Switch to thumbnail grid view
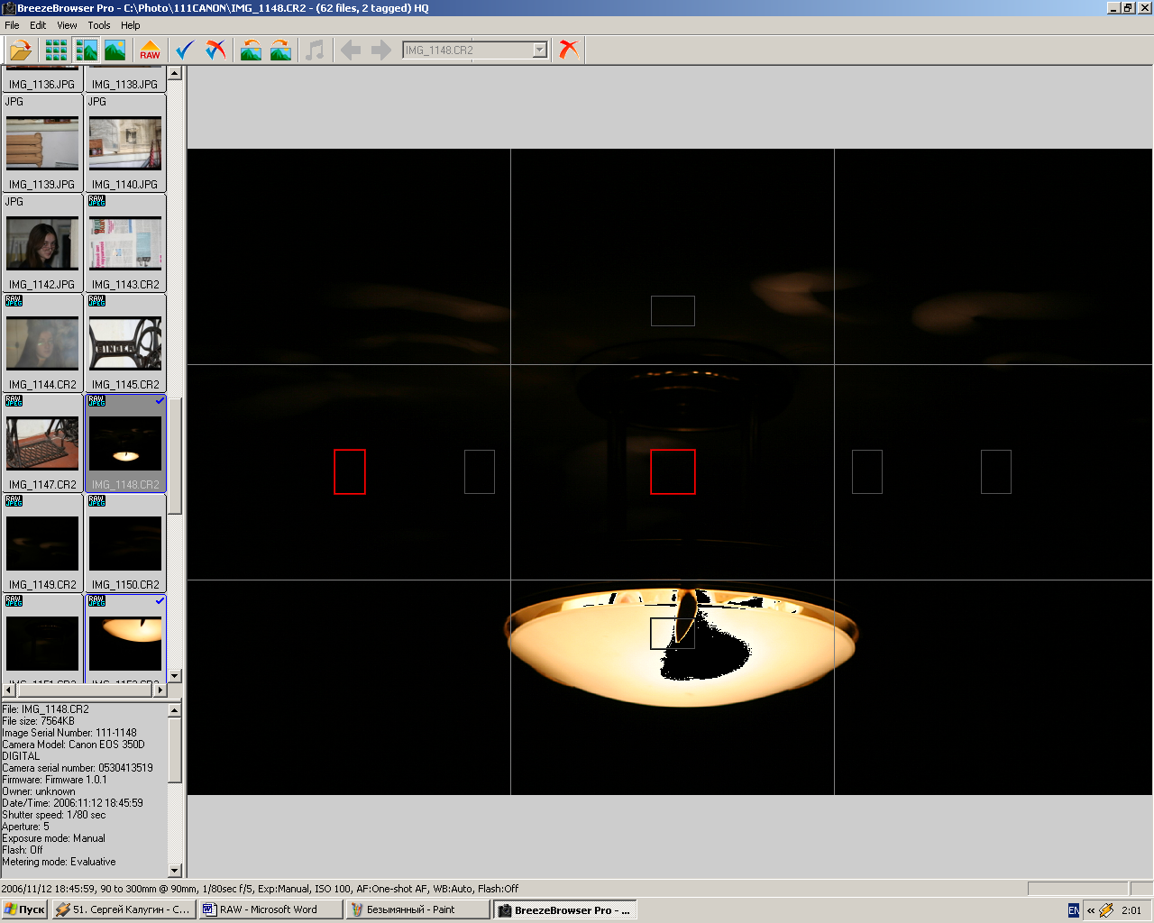 click(56, 50)
